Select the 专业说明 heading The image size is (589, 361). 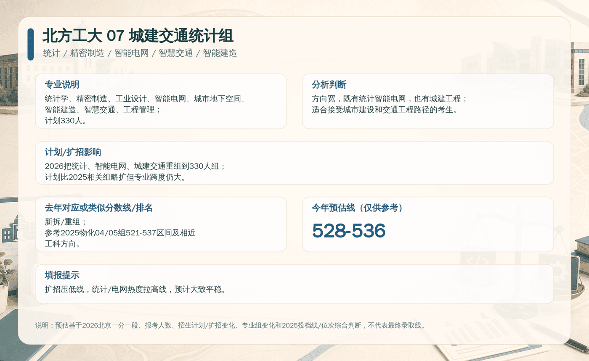pos(62,84)
